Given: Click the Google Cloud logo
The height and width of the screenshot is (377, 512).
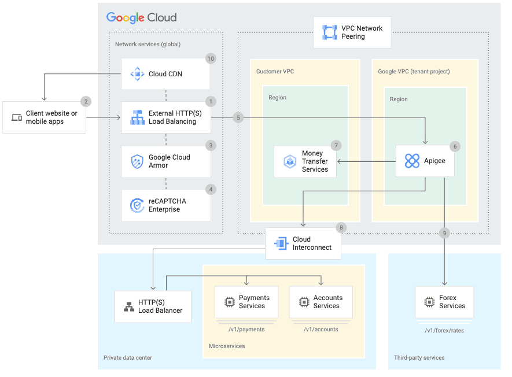Looking at the screenshot, I should [x=141, y=17].
